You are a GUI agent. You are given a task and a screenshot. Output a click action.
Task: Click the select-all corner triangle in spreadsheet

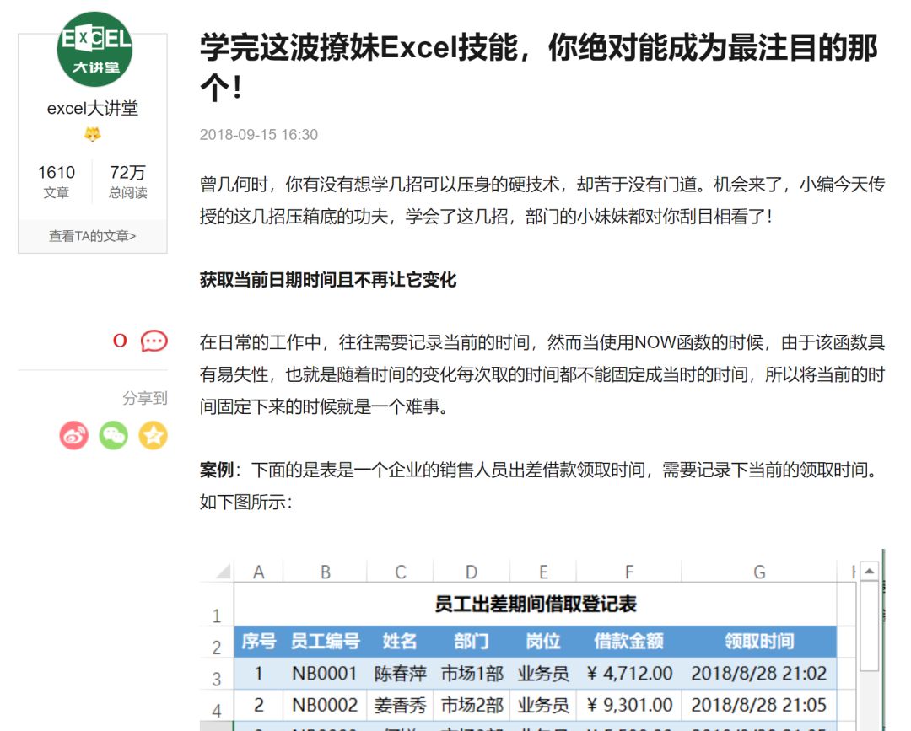(x=222, y=572)
